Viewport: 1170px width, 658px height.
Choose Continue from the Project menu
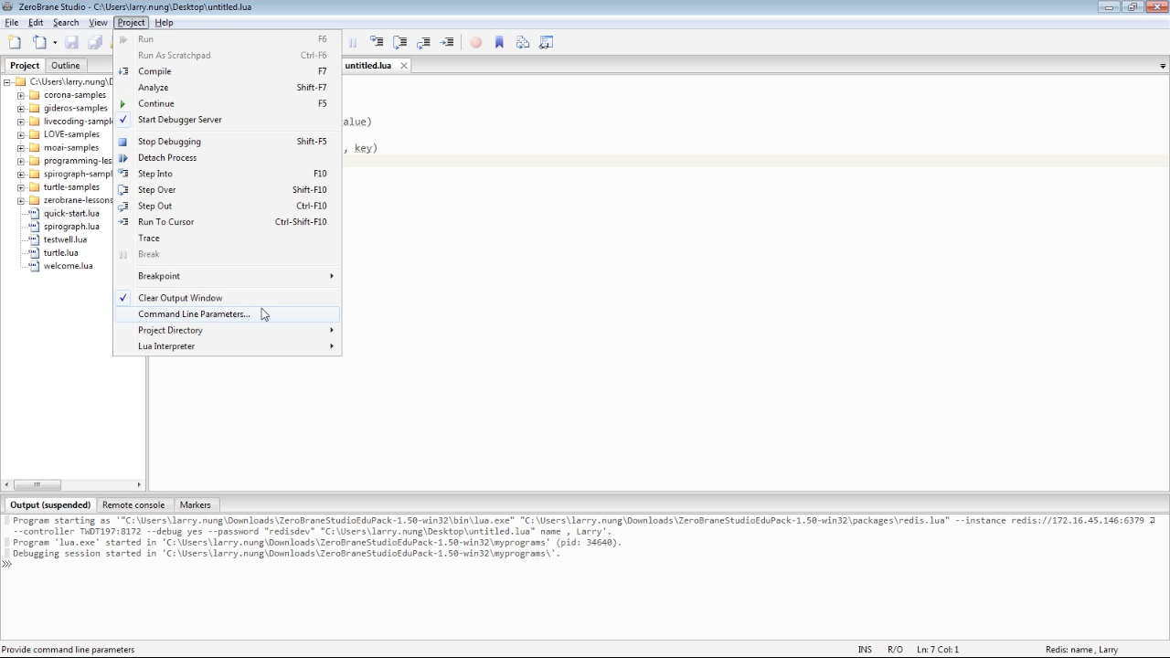point(227,104)
